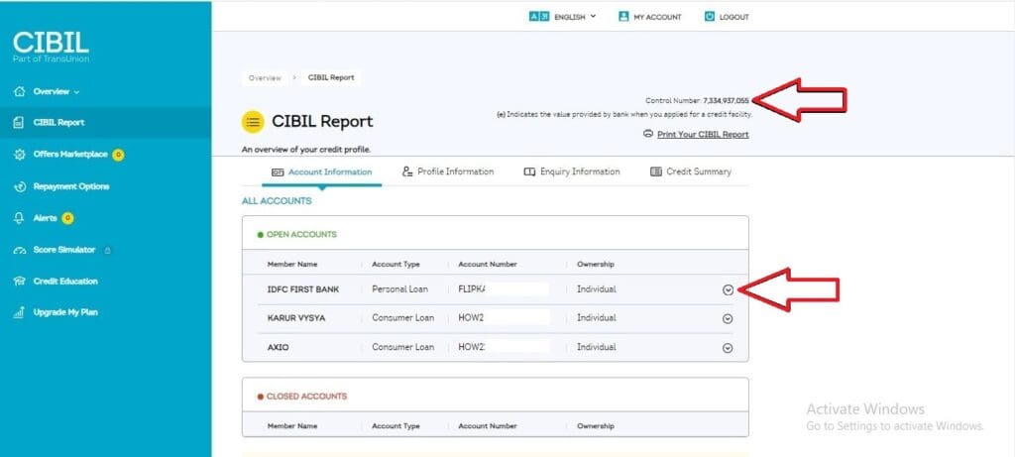
Task: Click the Offers Marketplace yellow badge
Action: [118, 155]
